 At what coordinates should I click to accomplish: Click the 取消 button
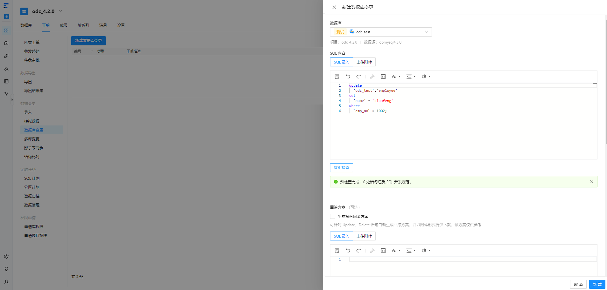pyautogui.click(x=578, y=284)
